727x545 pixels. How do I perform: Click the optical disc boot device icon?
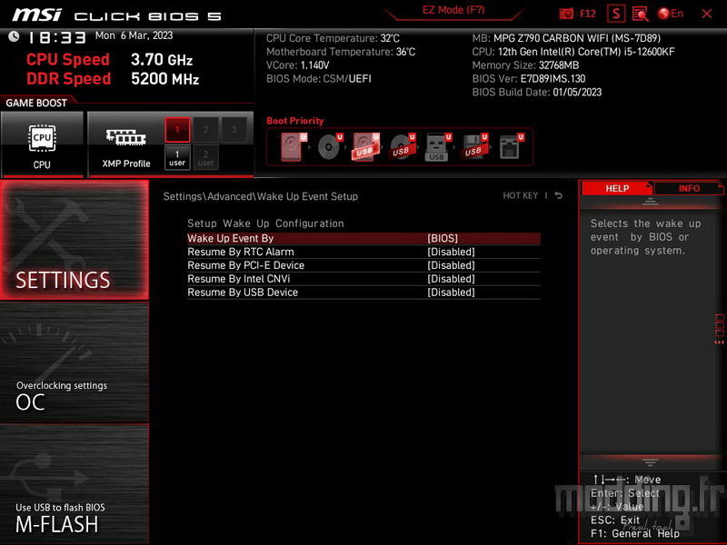coord(330,146)
